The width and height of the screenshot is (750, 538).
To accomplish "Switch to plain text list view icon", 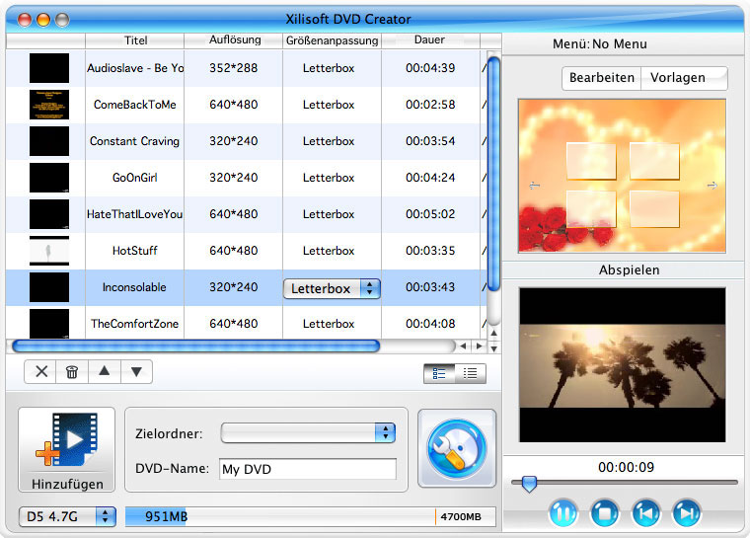I will pos(470,373).
